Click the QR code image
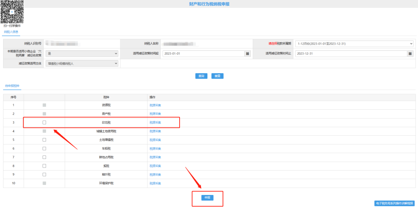418x214 pixels. tap(12, 12)
